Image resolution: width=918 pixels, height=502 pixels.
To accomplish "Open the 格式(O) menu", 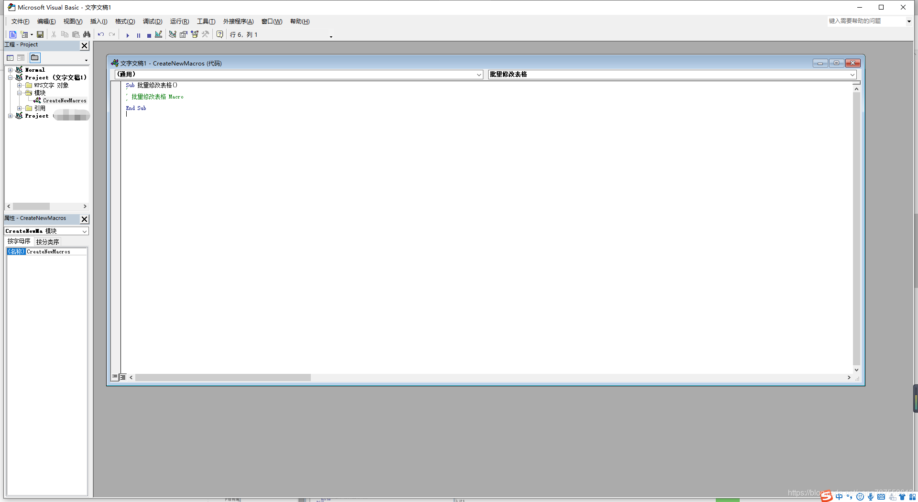I will pos(125,22).
